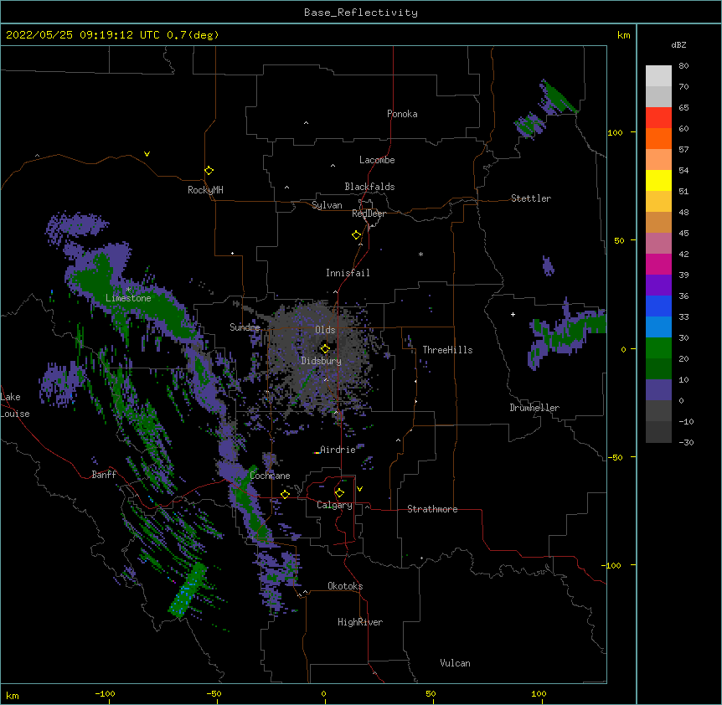Click the green radar echo northeast of Stettler
722x705 pixels.
[560, 98]
